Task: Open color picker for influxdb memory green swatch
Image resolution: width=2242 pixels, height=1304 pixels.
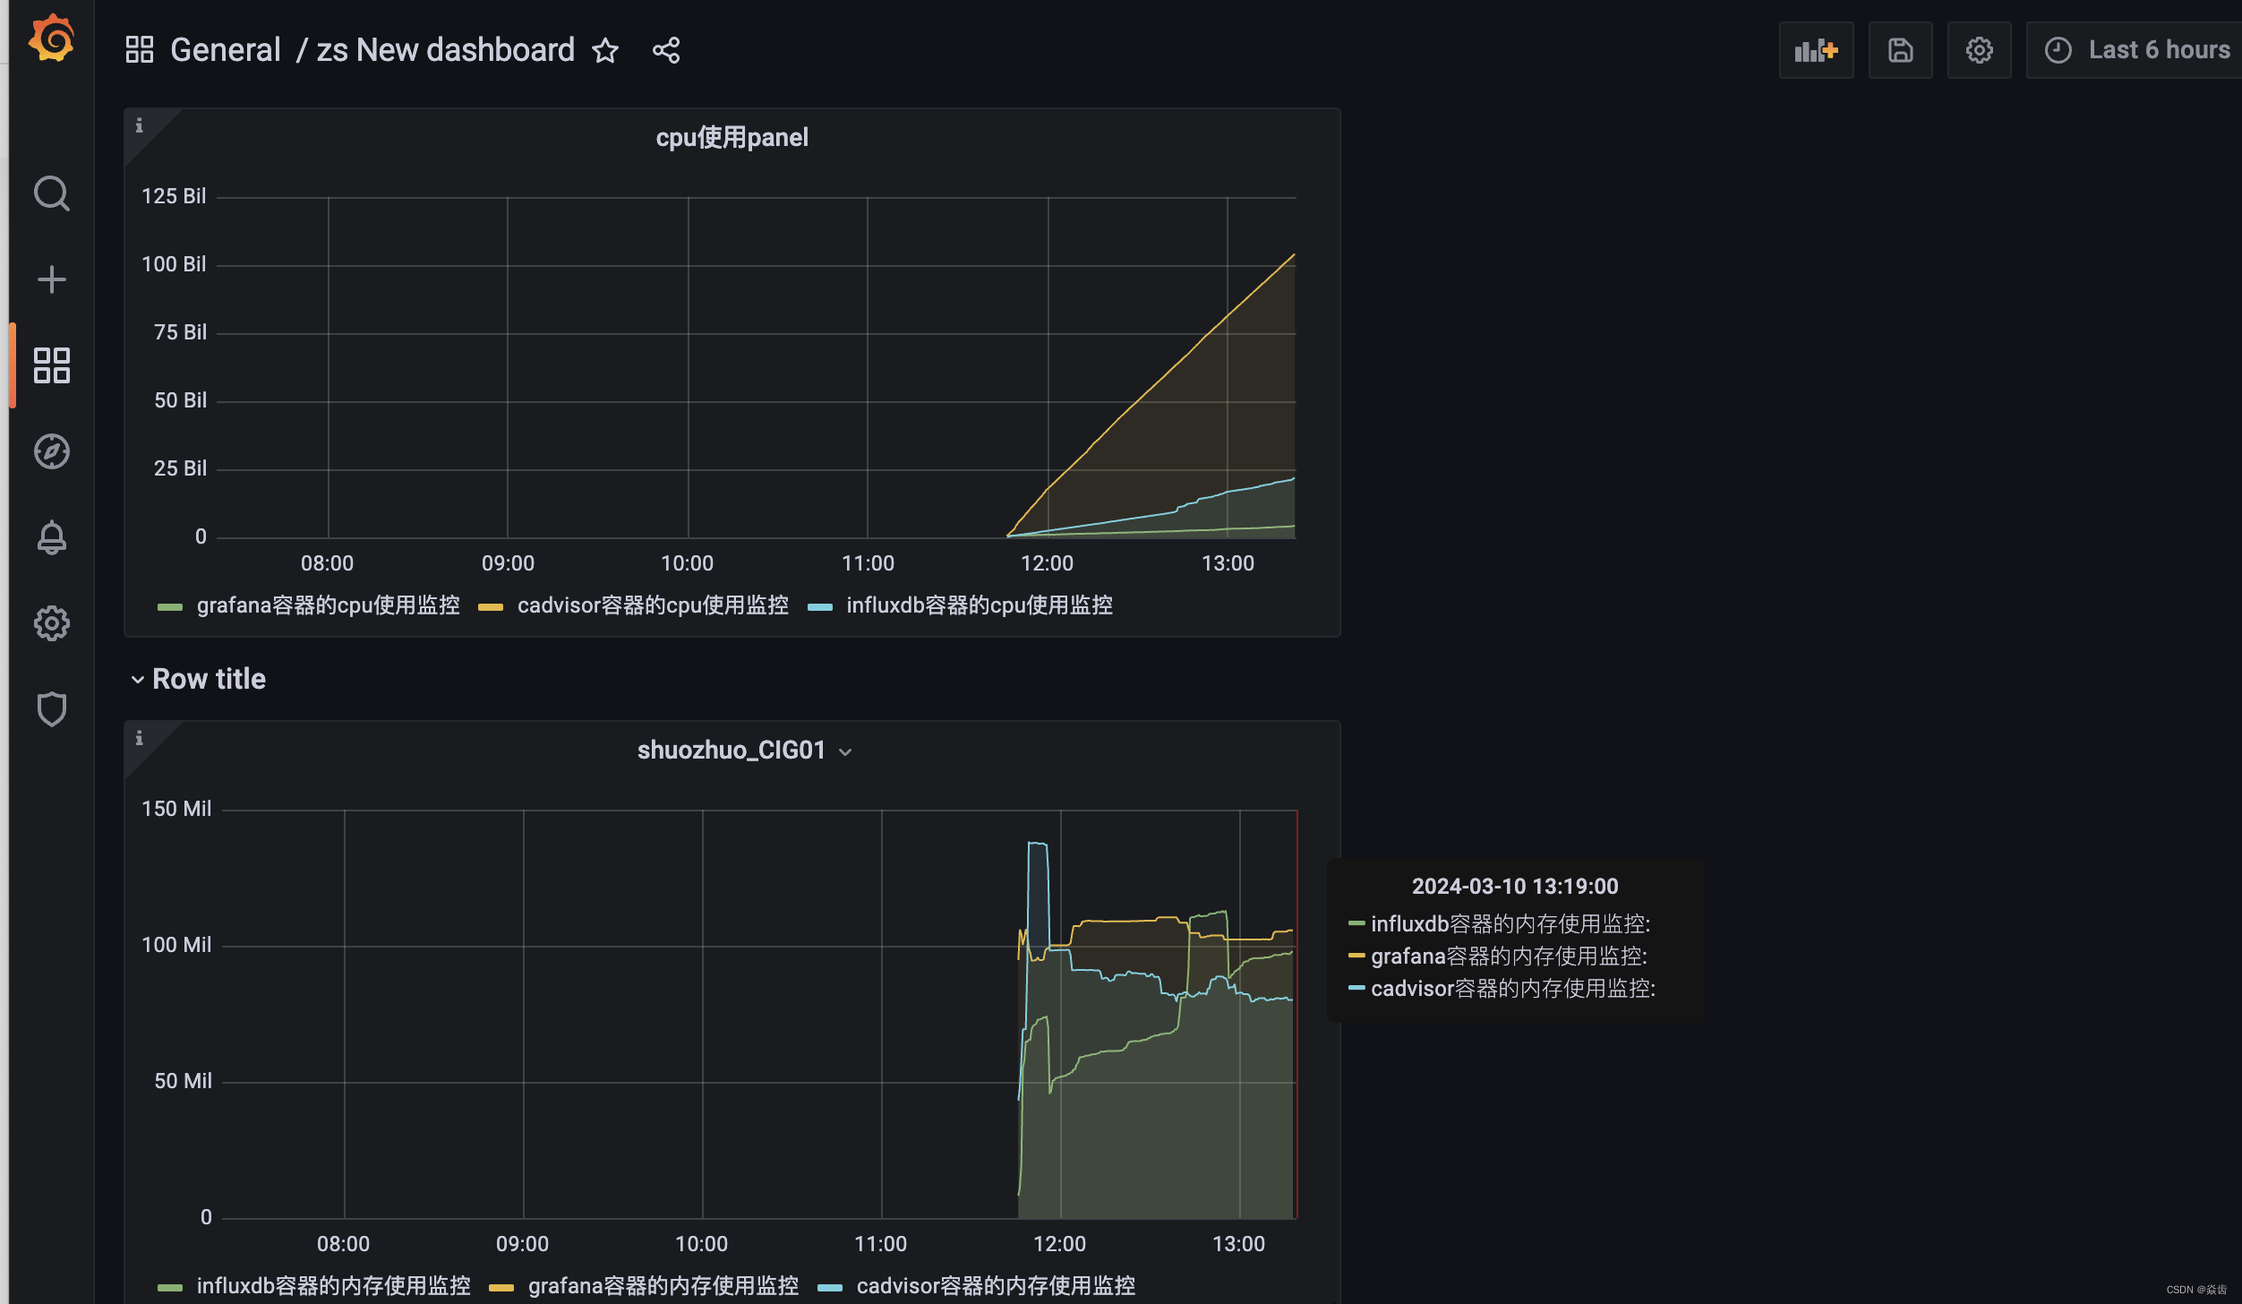Action: click(x=170, y=1288)
